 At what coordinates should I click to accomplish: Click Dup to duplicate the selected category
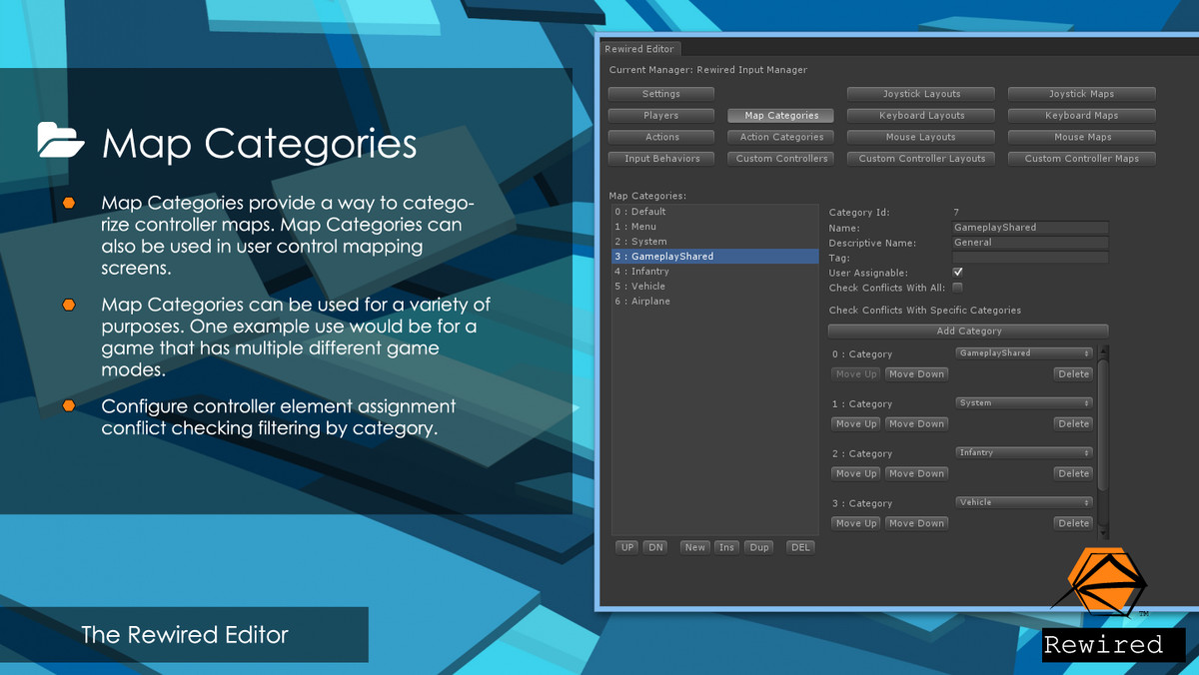point(759,547)
